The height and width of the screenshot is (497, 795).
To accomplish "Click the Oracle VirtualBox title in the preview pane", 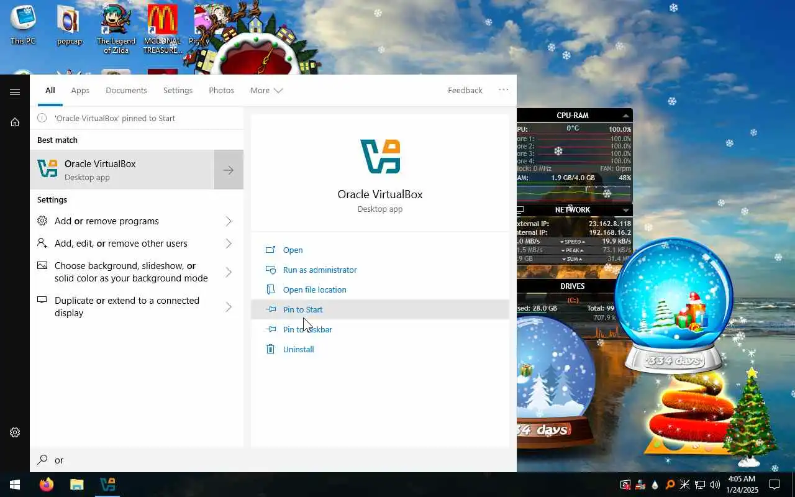I will tap(380, 194).
